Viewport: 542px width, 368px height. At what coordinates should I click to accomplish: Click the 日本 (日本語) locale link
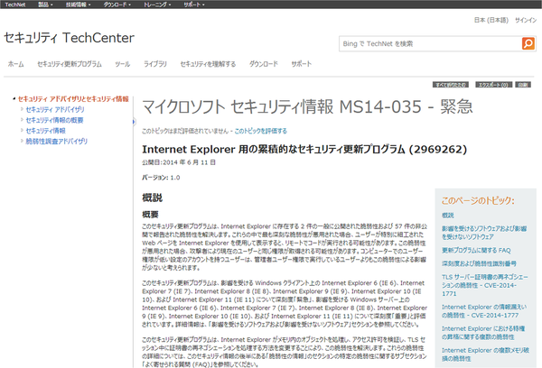(491, 20)
